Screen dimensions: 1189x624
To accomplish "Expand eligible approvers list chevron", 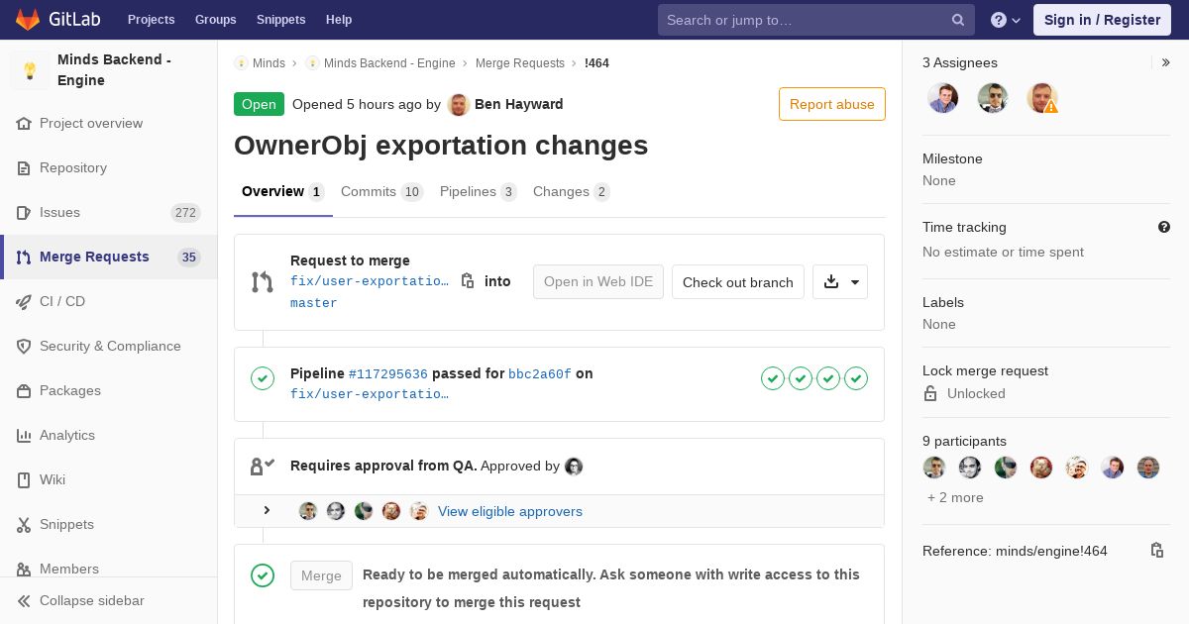I will [x=267, y=511].
